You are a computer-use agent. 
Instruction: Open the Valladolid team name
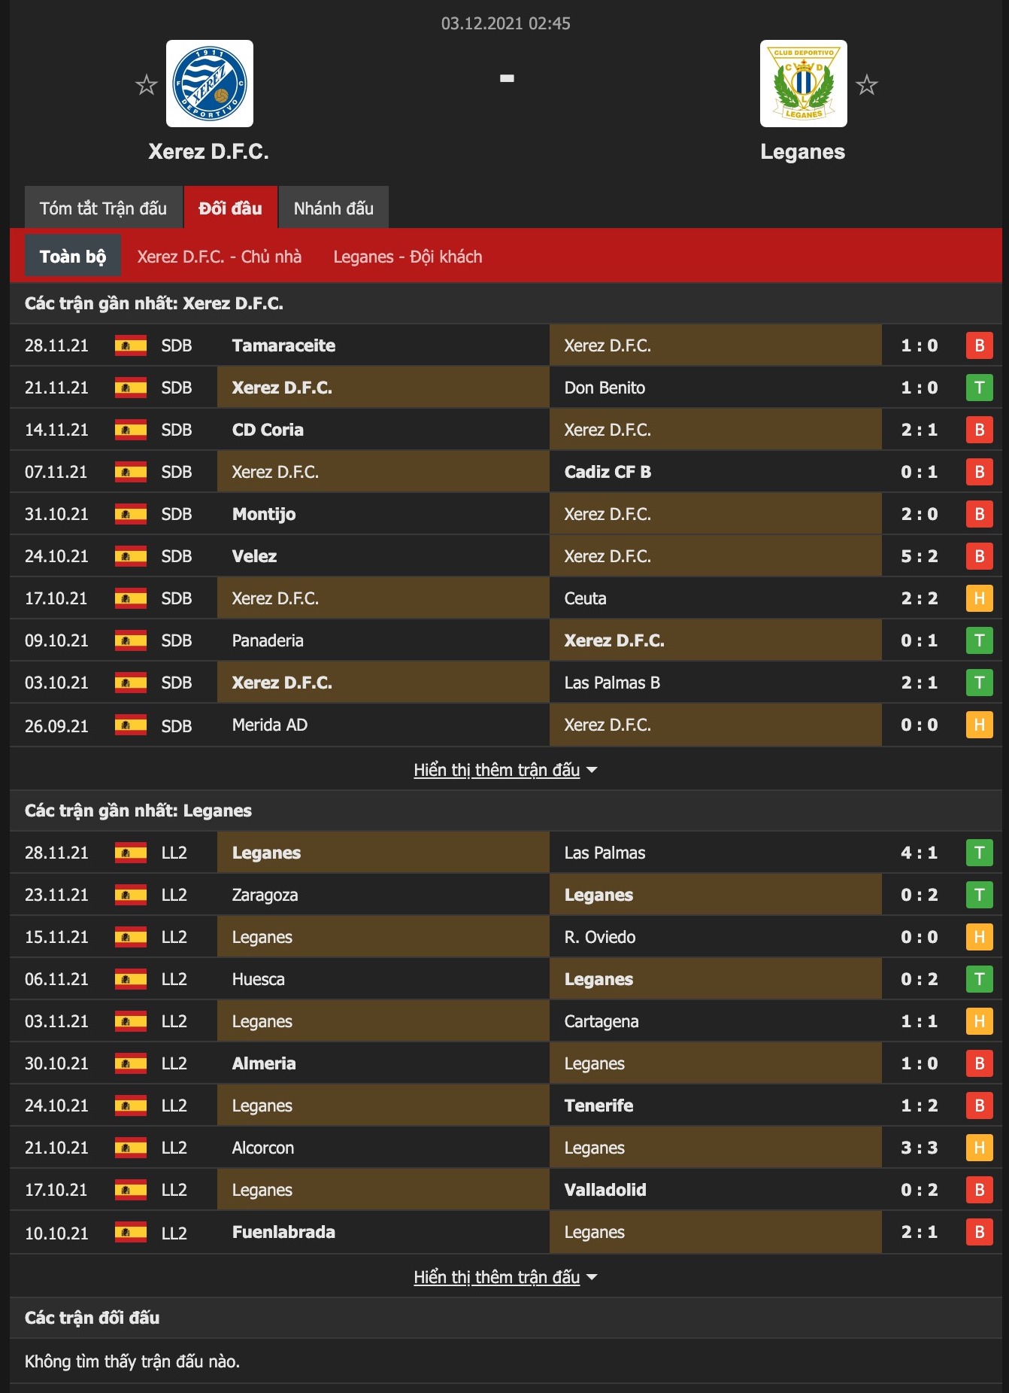(x=605, y=1190)
